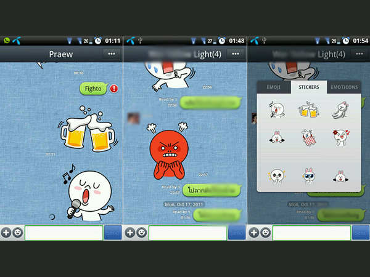Toggle the smiley sticker button in Praew chat
The height and width of the screenshot is (277, 370).
[18, 233]
